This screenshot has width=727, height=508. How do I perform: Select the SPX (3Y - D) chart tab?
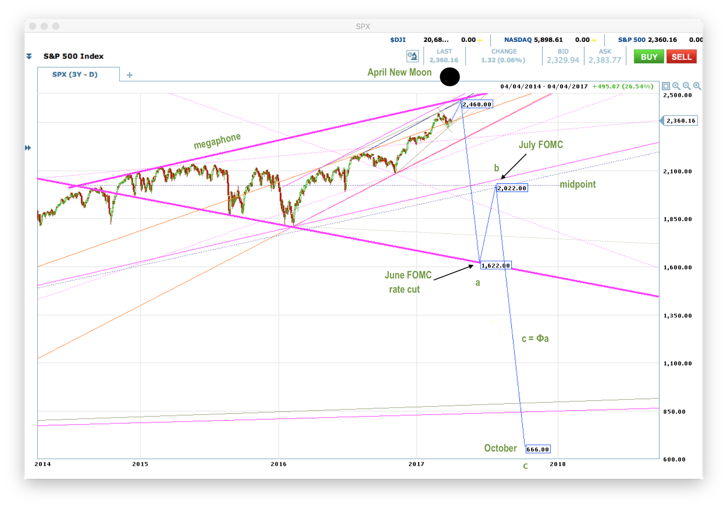(x=75, y=74)
